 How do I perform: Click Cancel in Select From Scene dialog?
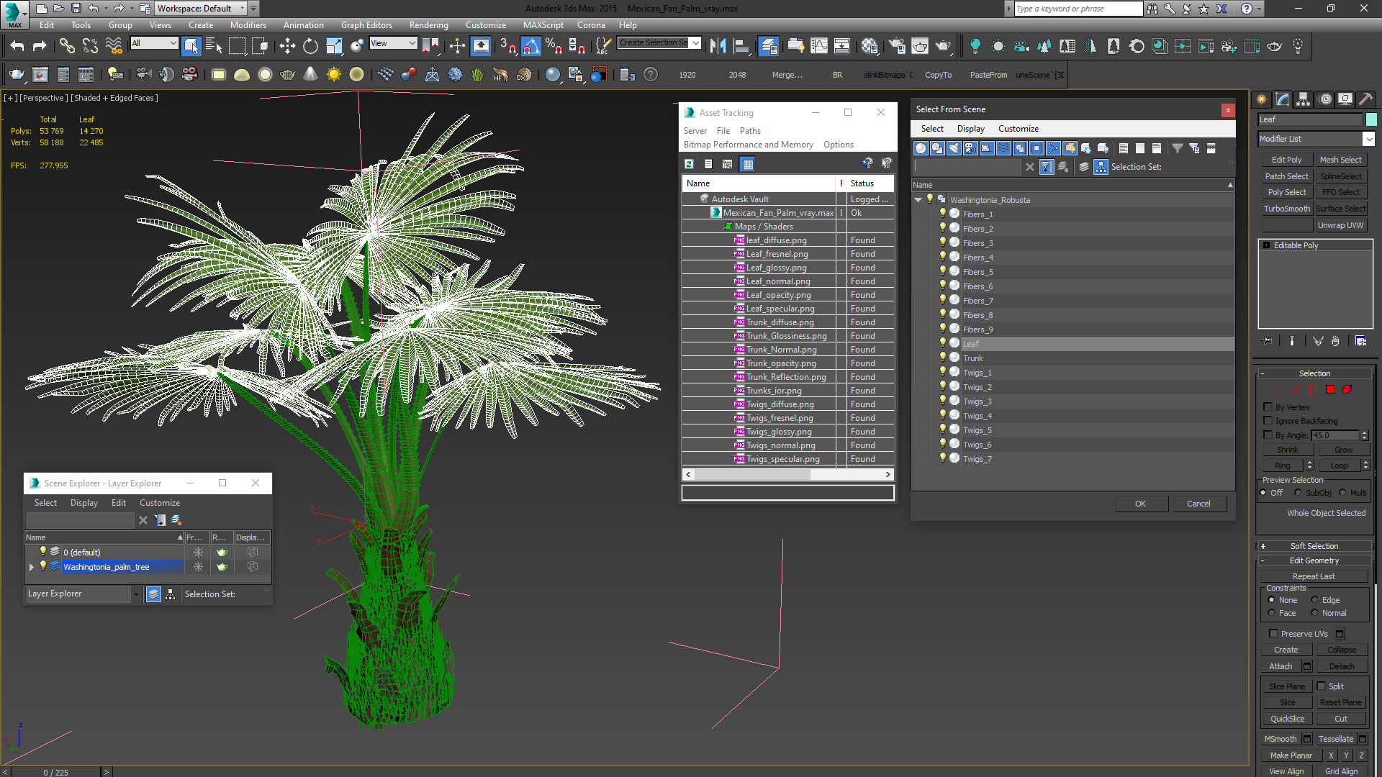[1198, 504]
